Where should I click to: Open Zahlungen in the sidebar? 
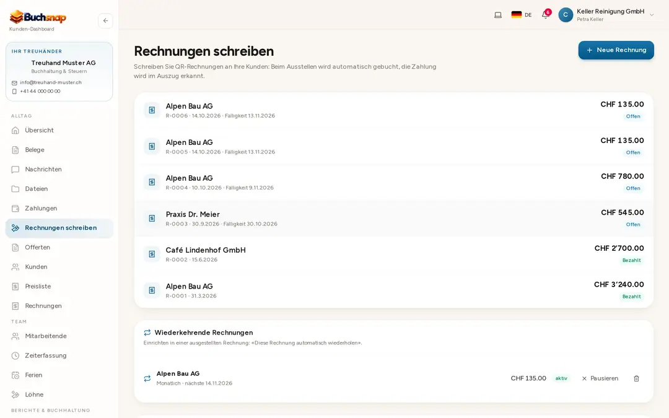click(59, 208)
